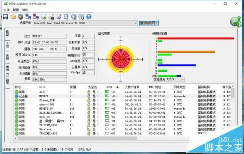Click the horizontal scrollbar of network list

coord(78,138)
